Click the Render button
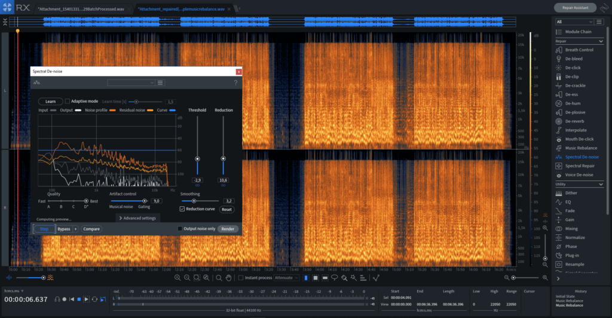 coord(228,229)
